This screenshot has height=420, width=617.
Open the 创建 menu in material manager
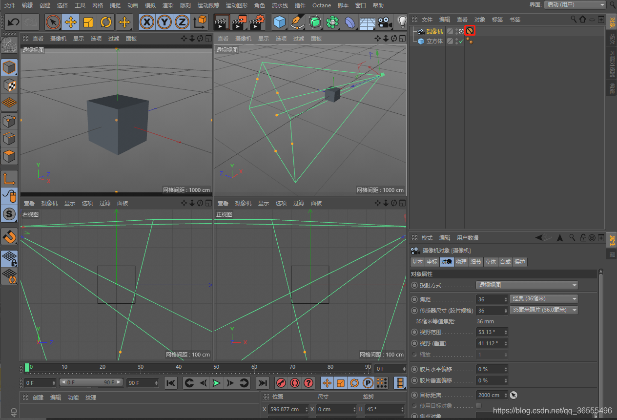pos(38,398)
